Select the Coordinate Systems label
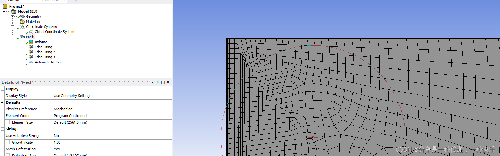 [41, 27]
